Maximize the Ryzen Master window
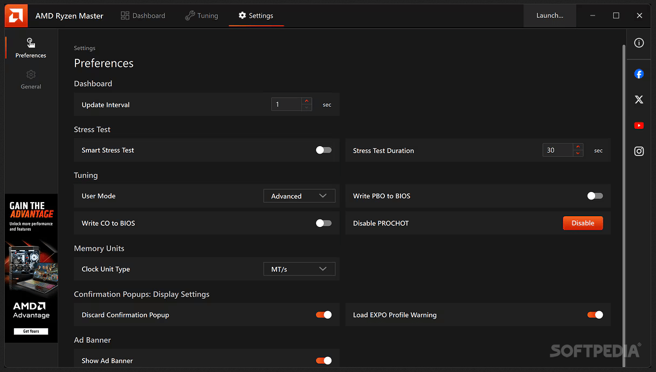656x372 pixels. 616,16
